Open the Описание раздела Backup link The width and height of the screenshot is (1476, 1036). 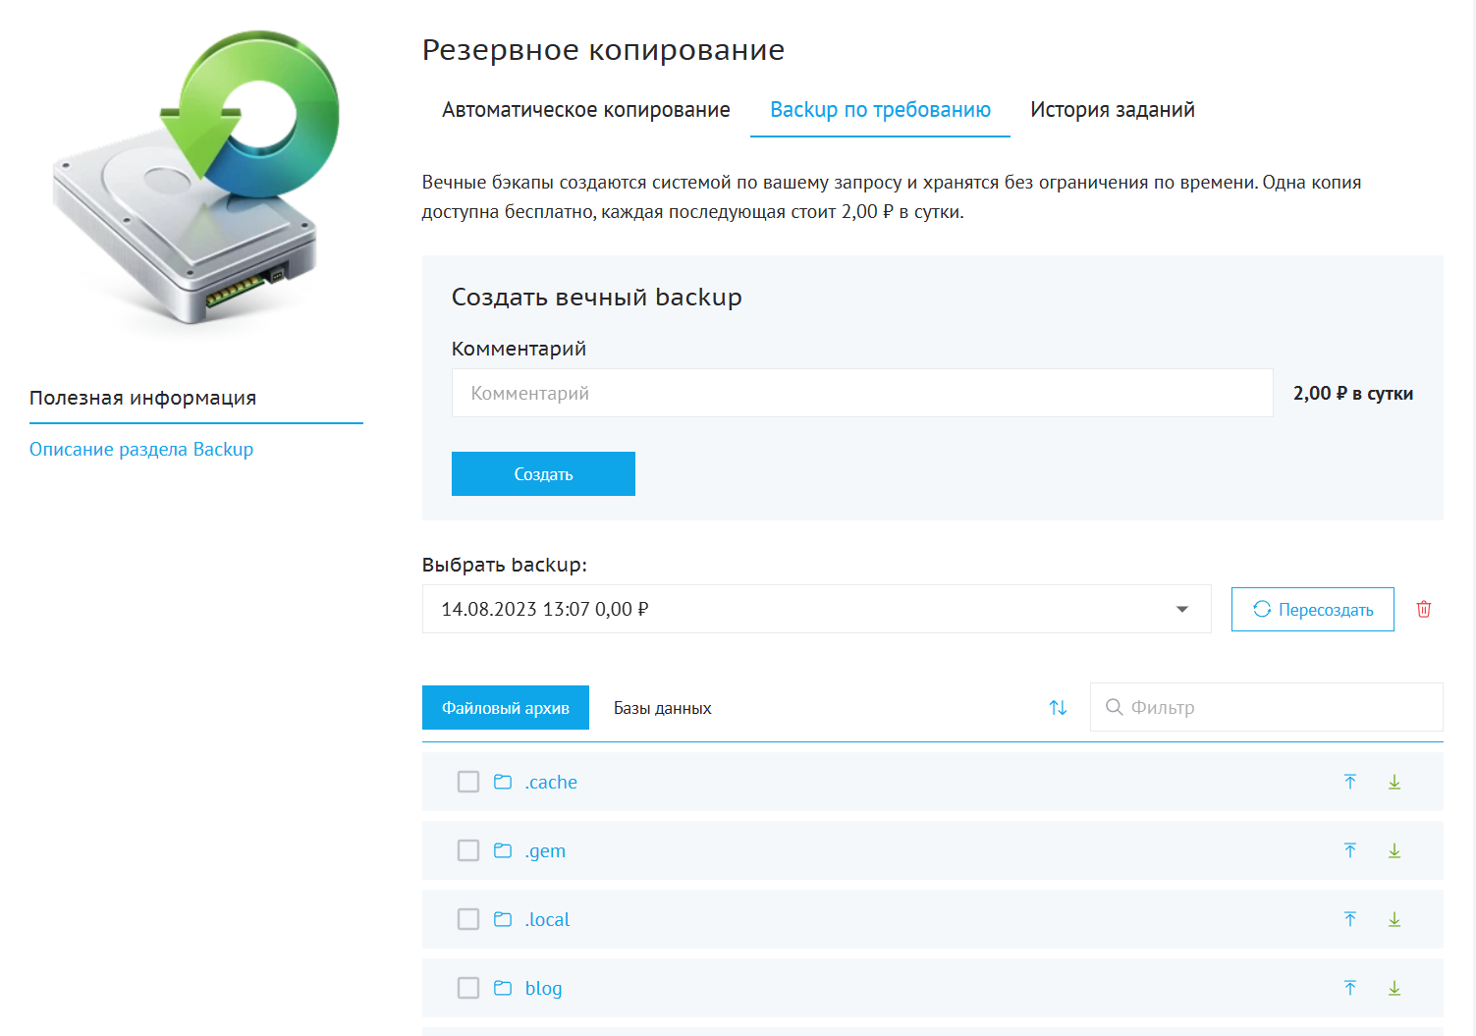[x=141, y=449]
